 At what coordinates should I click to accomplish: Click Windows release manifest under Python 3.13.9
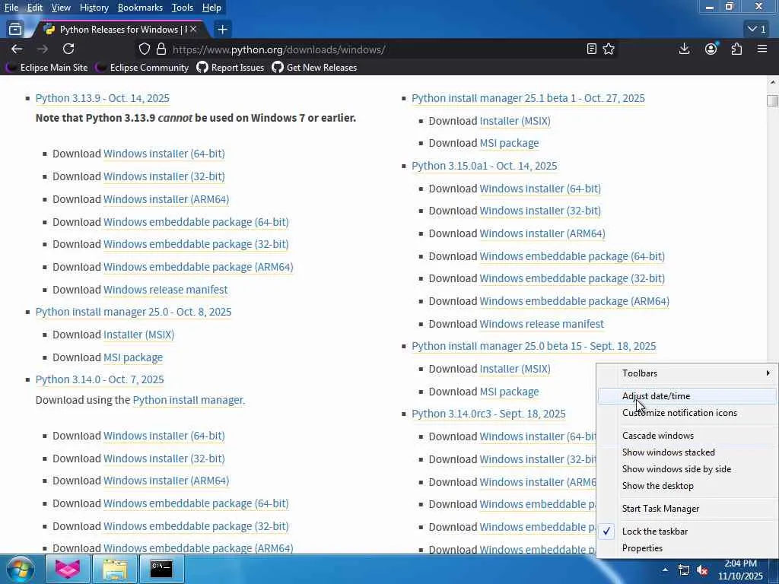coord(165,290)
